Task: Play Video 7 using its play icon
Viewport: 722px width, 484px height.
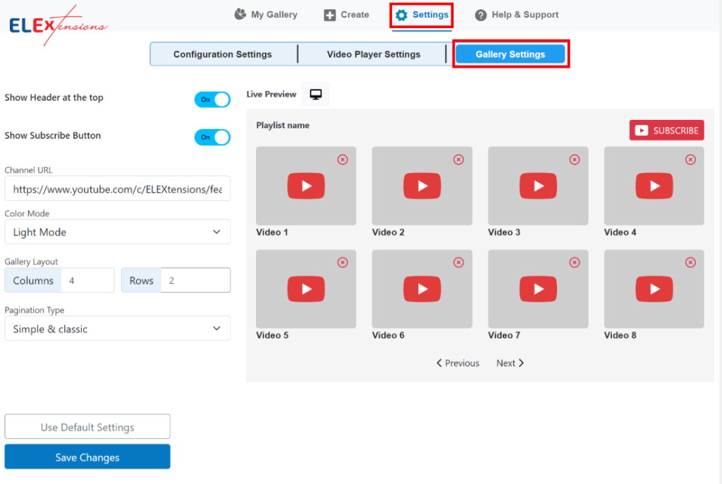Action: [538, 289]
